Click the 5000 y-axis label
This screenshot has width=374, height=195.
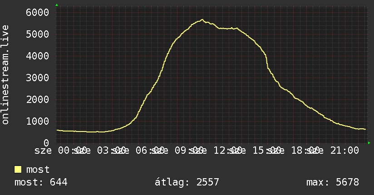[x=38, y=34]
